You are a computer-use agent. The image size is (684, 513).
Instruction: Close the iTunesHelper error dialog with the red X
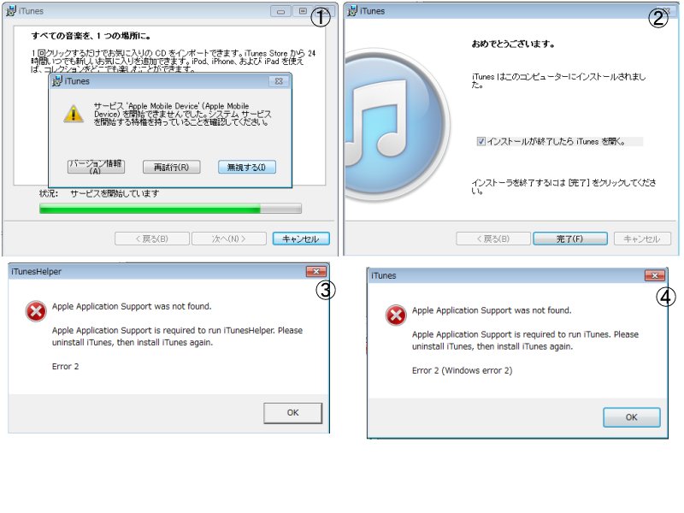pyautogui.click(x=315, y=271)
